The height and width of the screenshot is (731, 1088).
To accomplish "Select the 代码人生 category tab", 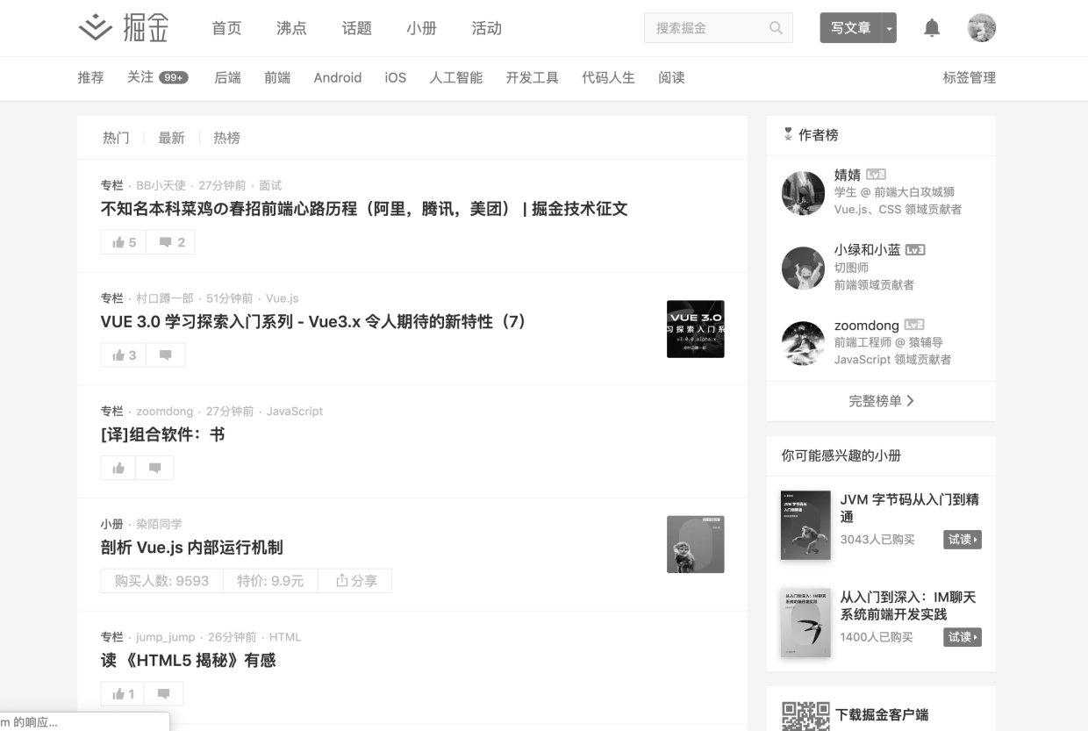I will 608,77.
